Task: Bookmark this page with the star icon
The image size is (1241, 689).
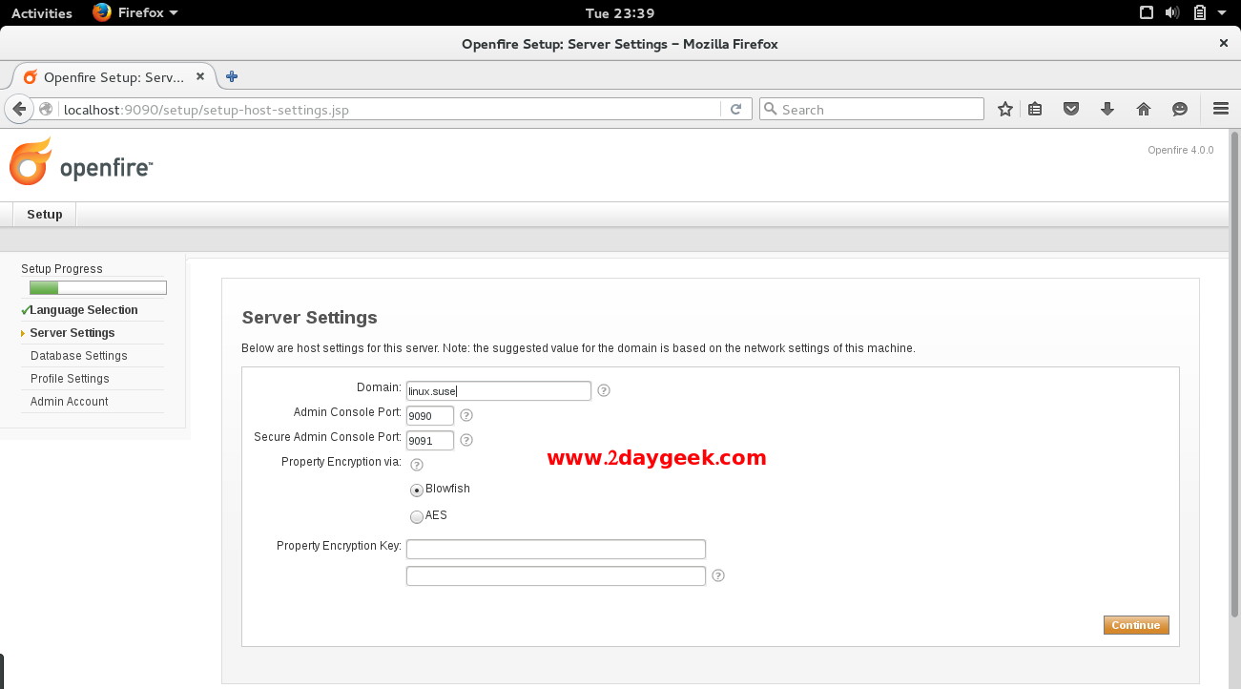Action: (1004, 109)
